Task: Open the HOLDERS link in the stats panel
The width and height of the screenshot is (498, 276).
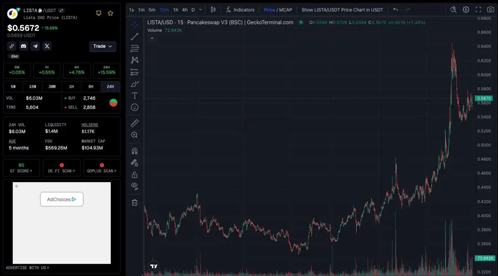Action: [x=89, y=125]
